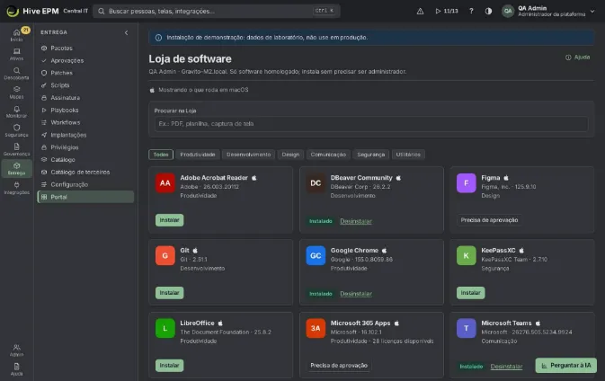The image size is (605, 381).
Task: Click Figma's Precisa de aprovação button
Action: [489, 220]
